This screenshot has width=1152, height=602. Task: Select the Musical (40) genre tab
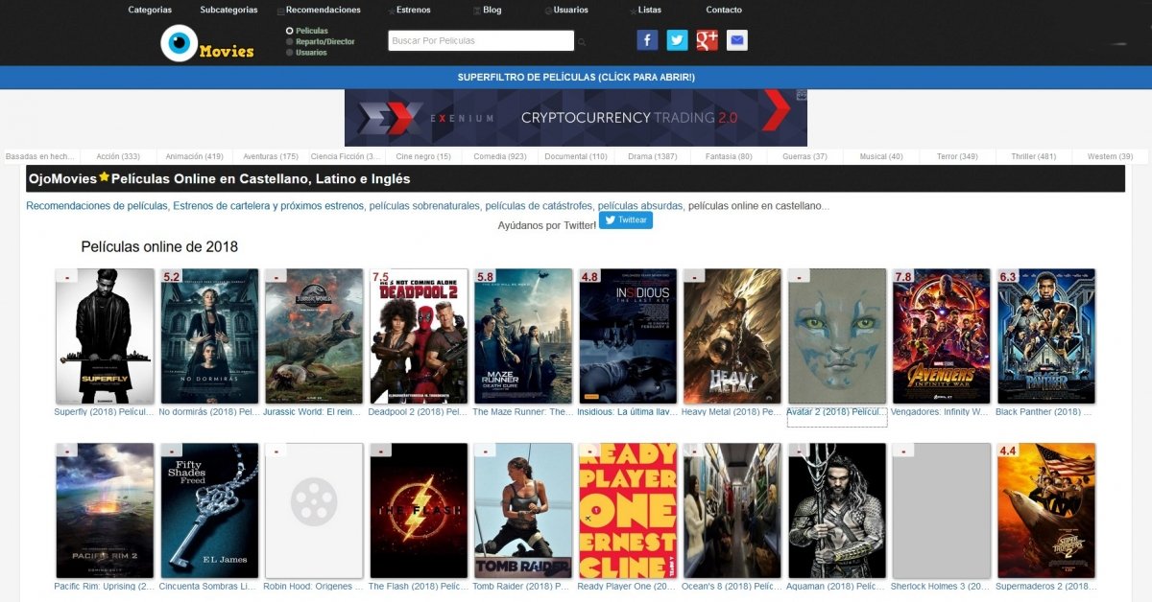[881, 156]
